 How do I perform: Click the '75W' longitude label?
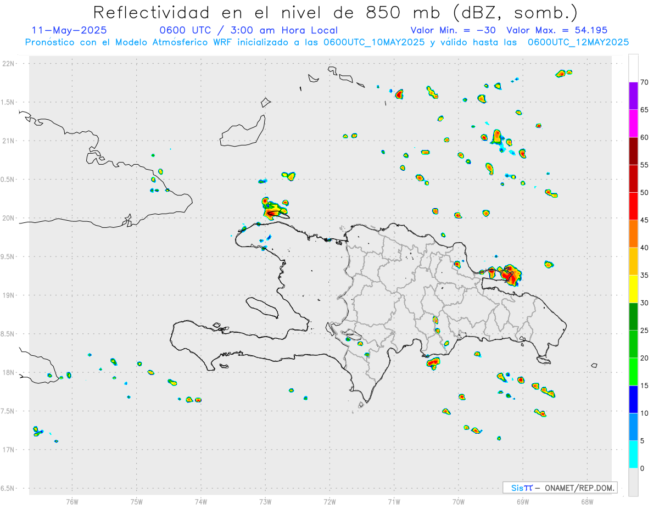click(137, 501)
